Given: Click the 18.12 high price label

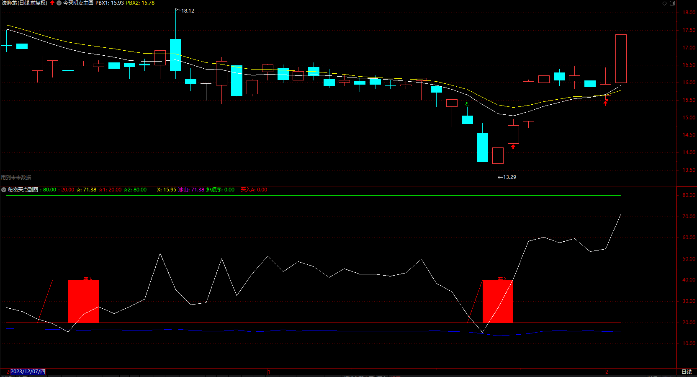Looking at the screenshot, I should point(188,11).
